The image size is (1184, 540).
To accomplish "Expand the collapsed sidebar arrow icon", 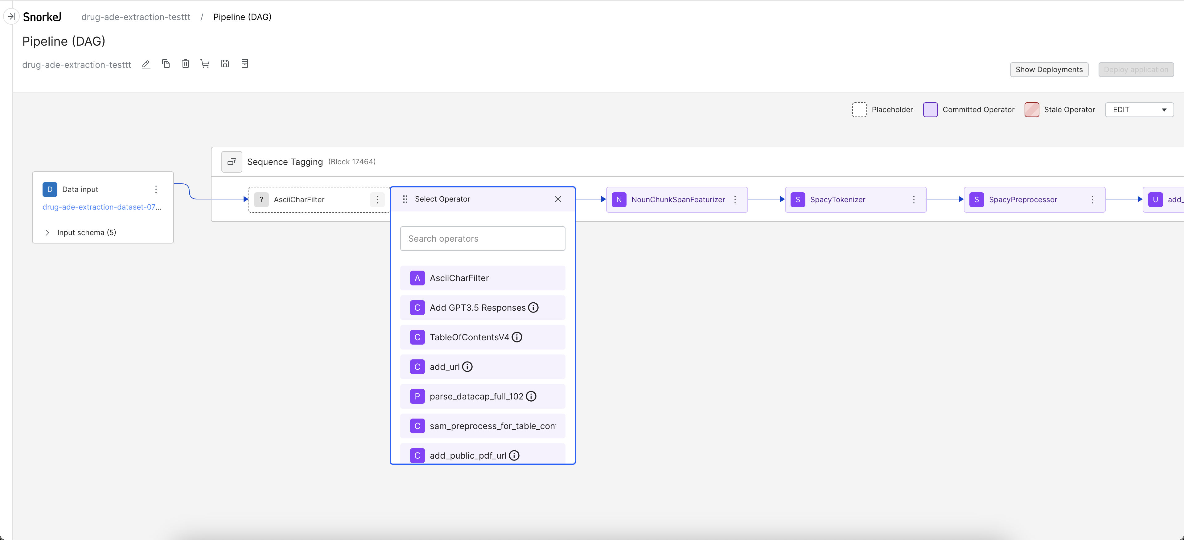I will pos(11,17).
